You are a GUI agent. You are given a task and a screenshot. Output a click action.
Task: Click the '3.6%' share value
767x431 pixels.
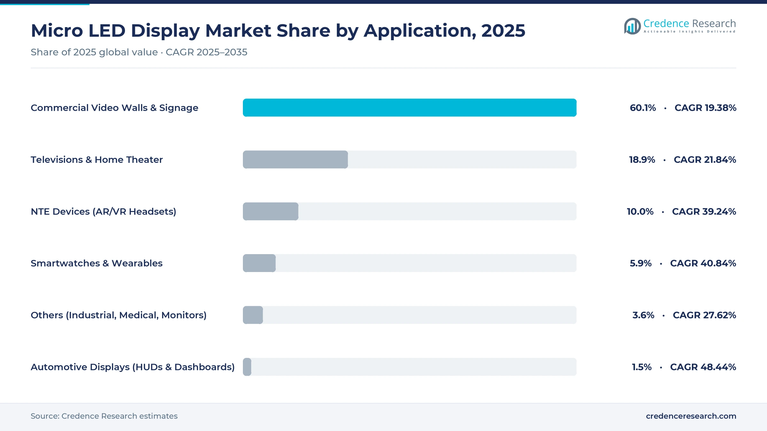643,315
